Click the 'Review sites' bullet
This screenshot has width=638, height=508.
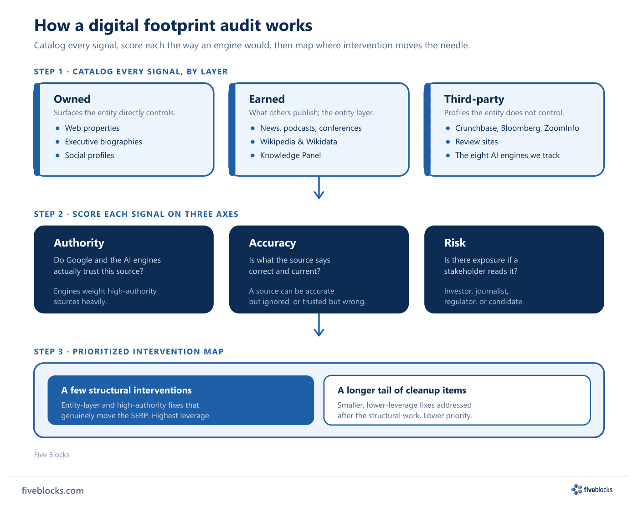point(477,142)
